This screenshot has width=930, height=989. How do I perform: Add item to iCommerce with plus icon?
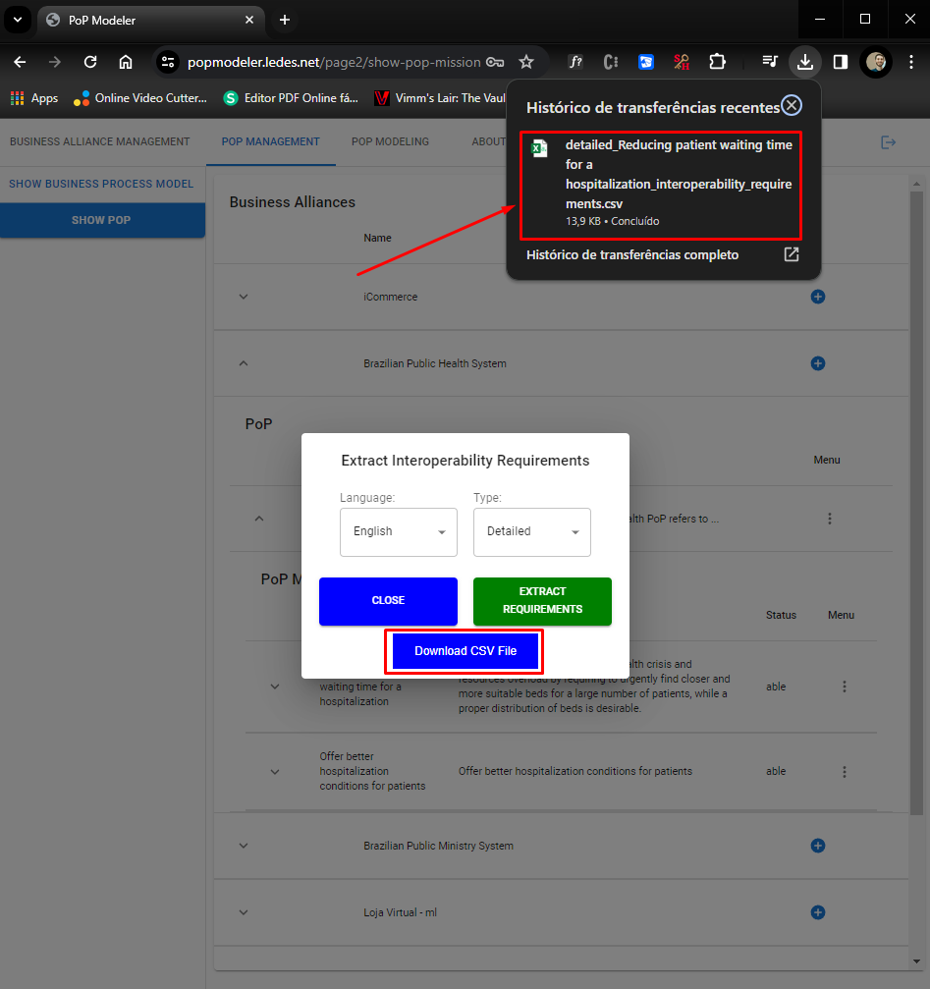[818, 297]
